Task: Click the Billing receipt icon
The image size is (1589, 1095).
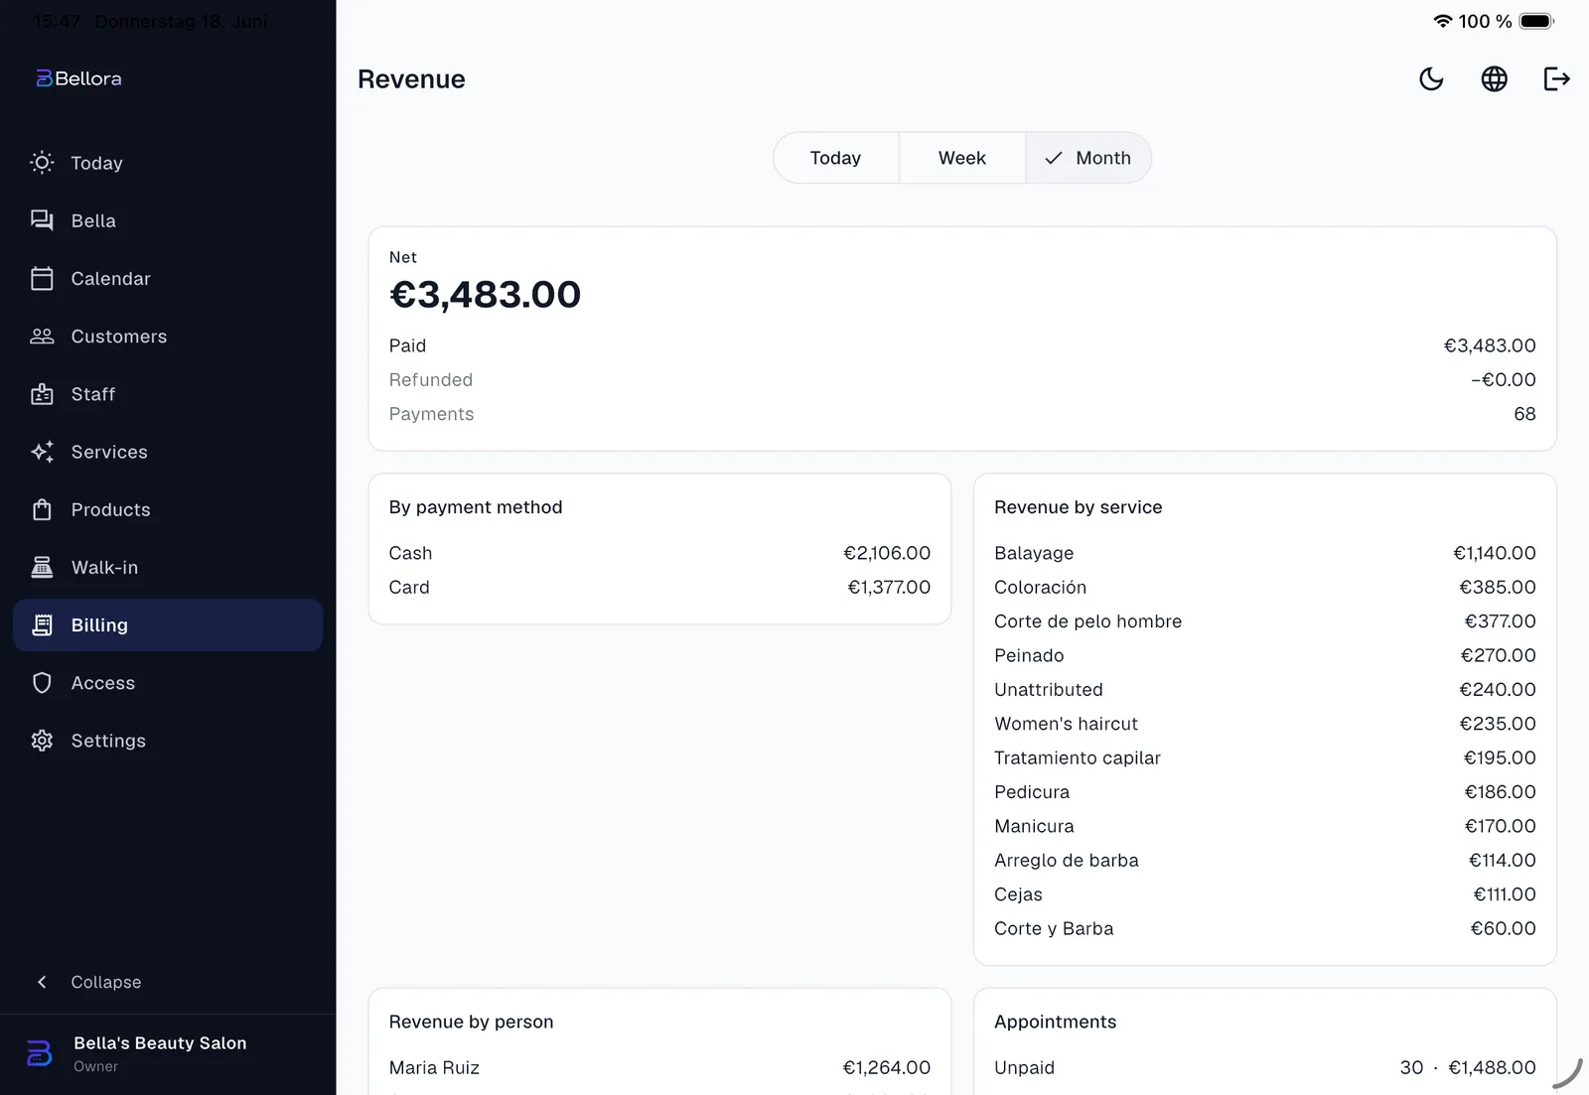Action: coord(42,624)
